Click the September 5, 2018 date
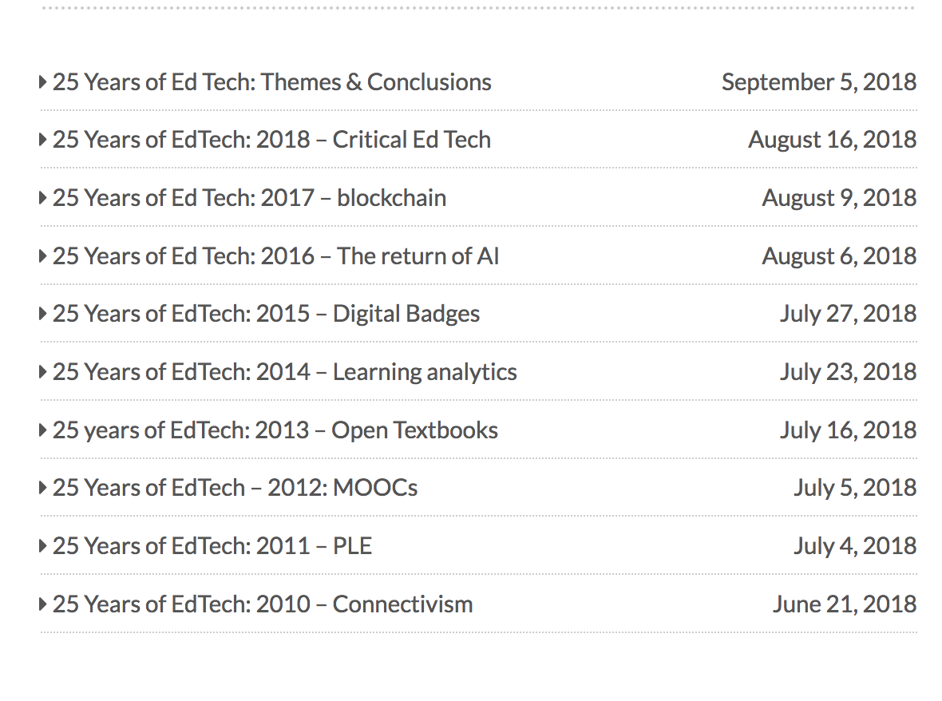 819,83
